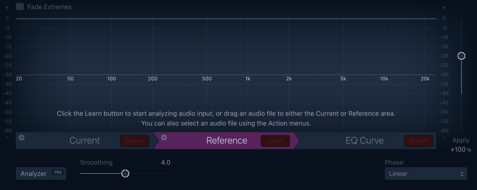The image size is (477, 190).
Task: Open the Reference action menu gear icon
Action: tap(164, 138)
